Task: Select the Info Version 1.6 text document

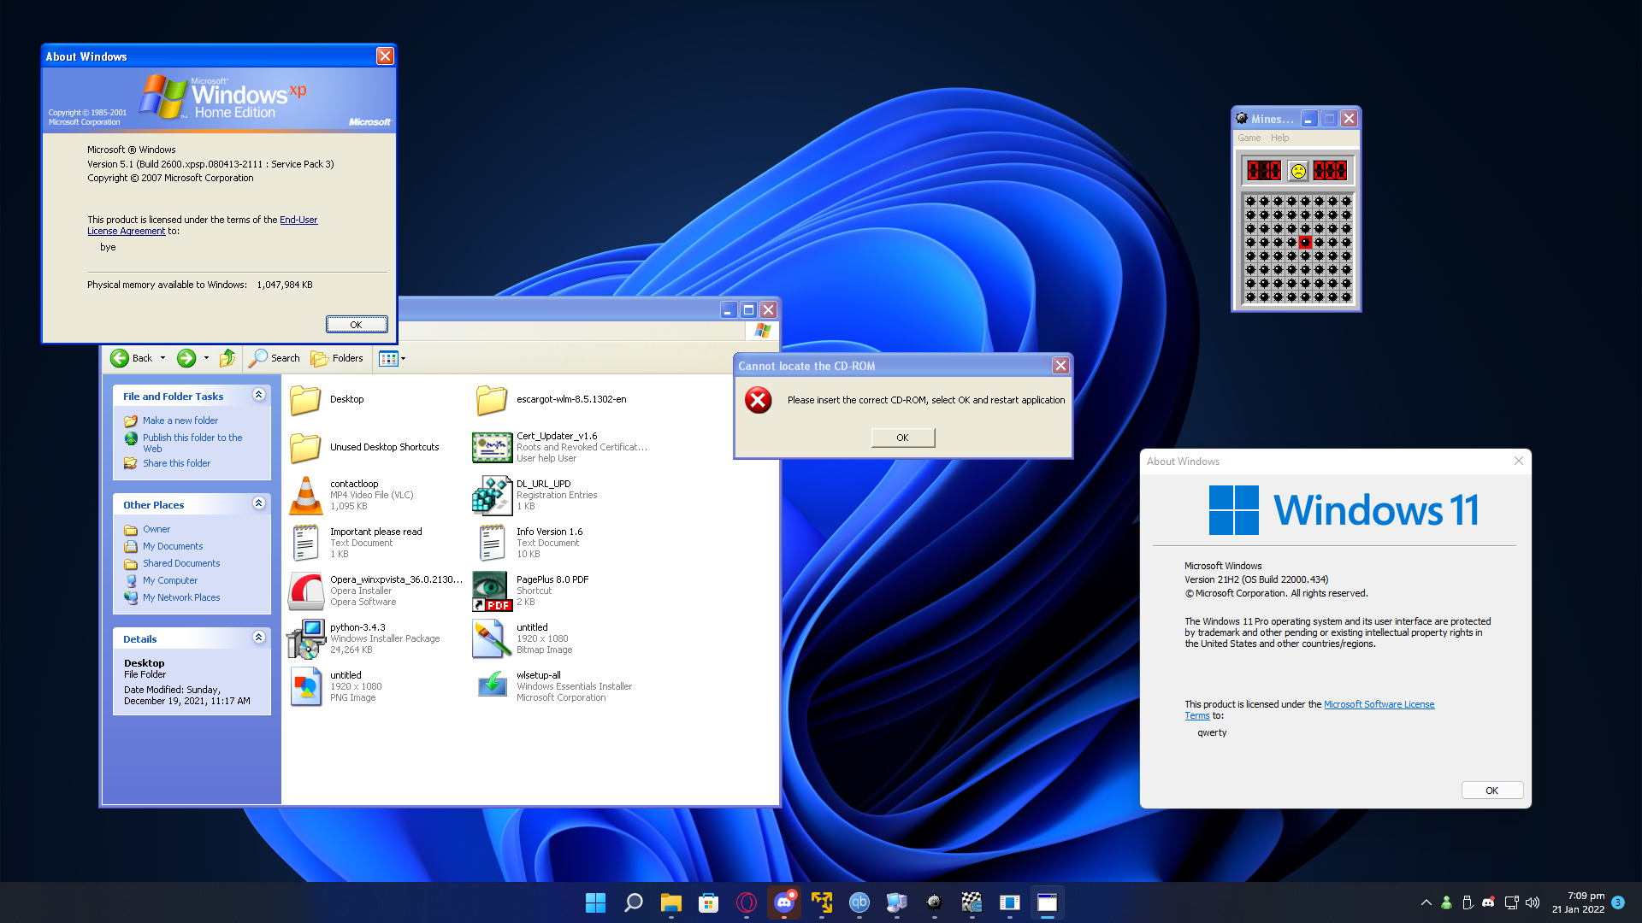Action: [x=492, y=543]
